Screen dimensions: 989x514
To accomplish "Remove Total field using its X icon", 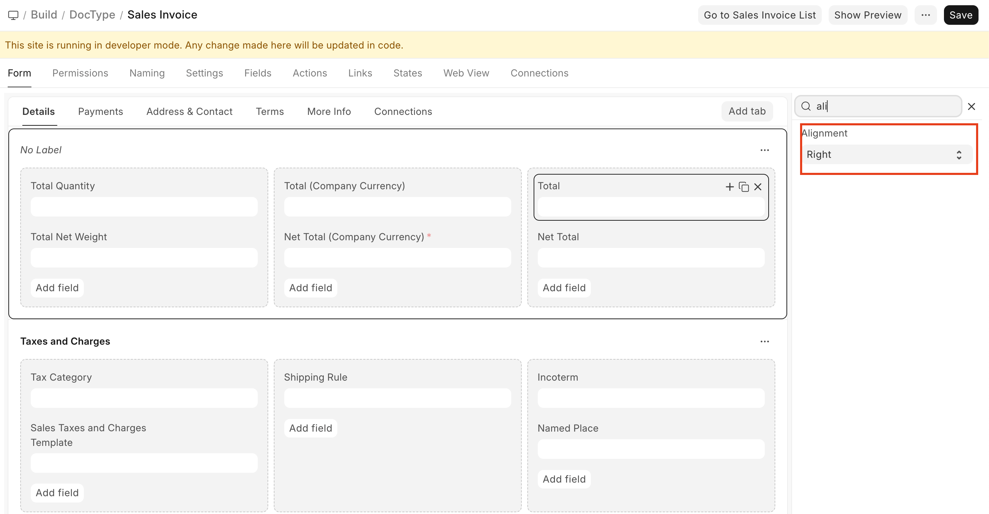I will pos(757,186).
